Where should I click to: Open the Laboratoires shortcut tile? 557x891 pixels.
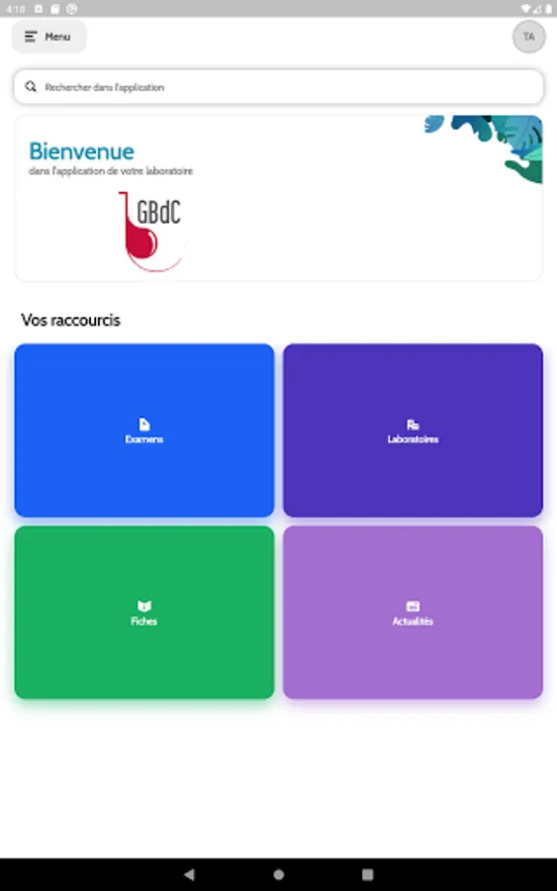tap(413, 431)
